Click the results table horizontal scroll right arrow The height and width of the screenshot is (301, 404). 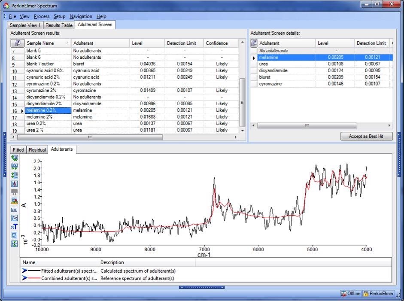(x=236, y=137)
